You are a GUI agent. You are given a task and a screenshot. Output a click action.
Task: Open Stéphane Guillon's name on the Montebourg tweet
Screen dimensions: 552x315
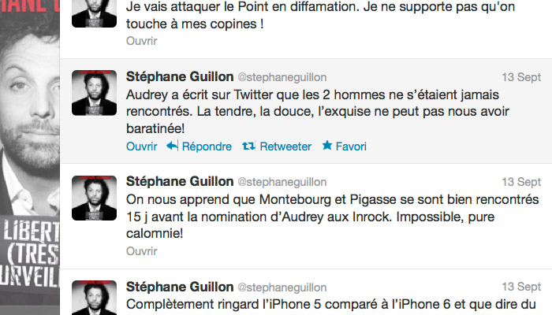point(180,182)
